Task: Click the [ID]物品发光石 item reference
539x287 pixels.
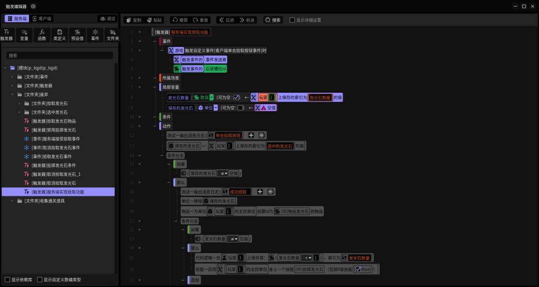Action: tap(292, 211)
